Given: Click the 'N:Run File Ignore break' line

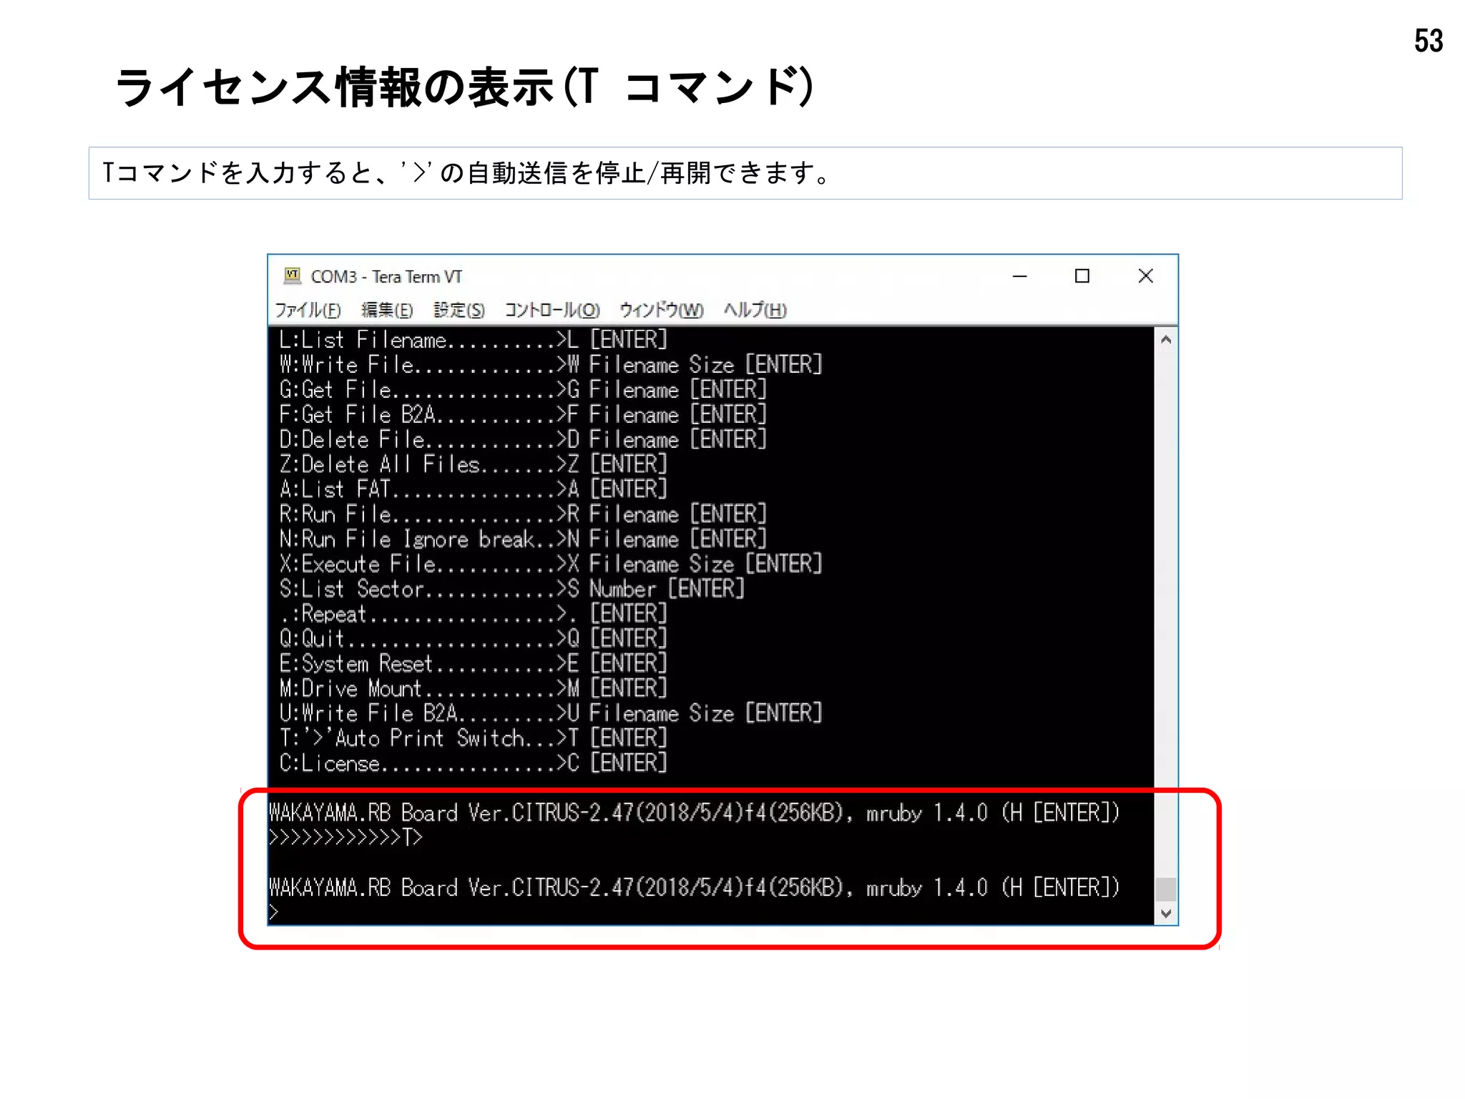Looking at the screenshot, I should [x=523, y=539].
